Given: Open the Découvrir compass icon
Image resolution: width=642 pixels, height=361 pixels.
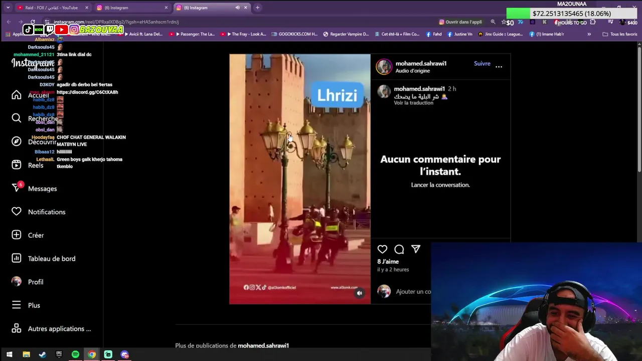Looking at the screenshot, I should (17, 141).
